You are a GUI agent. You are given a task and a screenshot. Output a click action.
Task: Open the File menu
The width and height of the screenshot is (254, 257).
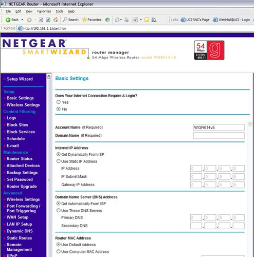point(8,11)
